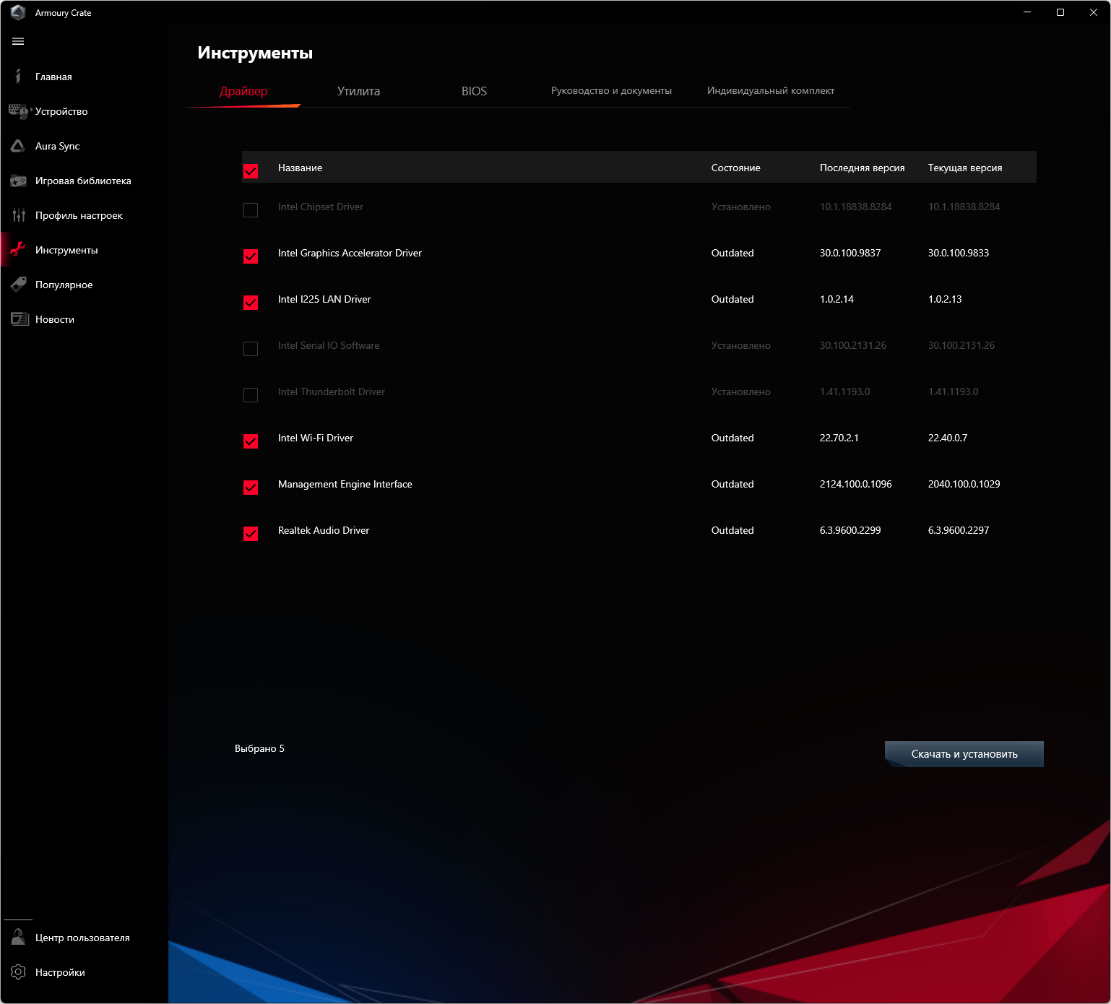Click the Инструменты page heading

pyautogui.click(x=255, y=53)
